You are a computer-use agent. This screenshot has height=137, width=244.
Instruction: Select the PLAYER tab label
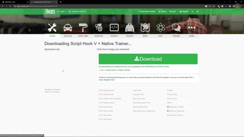click(x=130, y=36)
